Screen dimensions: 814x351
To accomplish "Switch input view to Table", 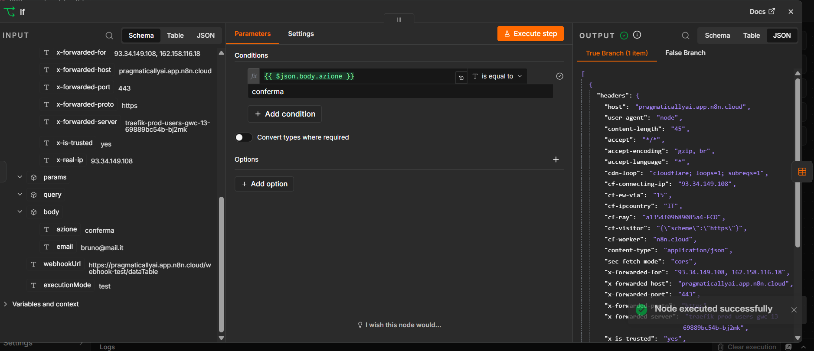I will 175,36.
